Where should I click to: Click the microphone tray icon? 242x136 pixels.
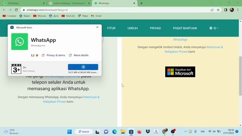[x=195, y=131]
